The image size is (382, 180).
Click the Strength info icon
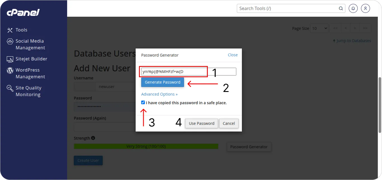click(x=93, y=138)
